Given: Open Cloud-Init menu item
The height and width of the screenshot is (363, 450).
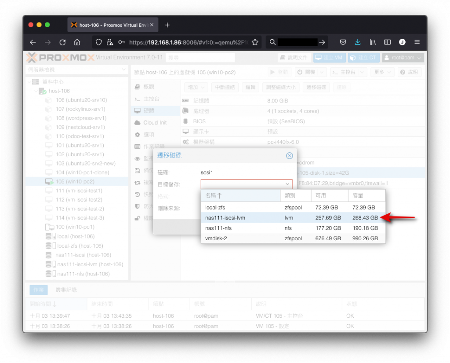Looking at the screenshot, I should (156, 123).
